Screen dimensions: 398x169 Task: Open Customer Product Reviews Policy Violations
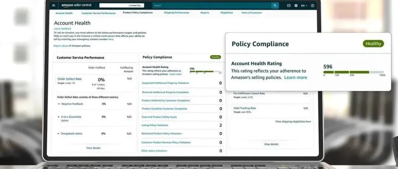[x=166, y=143]
